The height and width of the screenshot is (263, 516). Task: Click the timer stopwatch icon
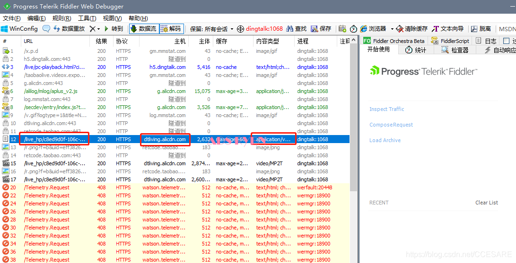(353, 28)
